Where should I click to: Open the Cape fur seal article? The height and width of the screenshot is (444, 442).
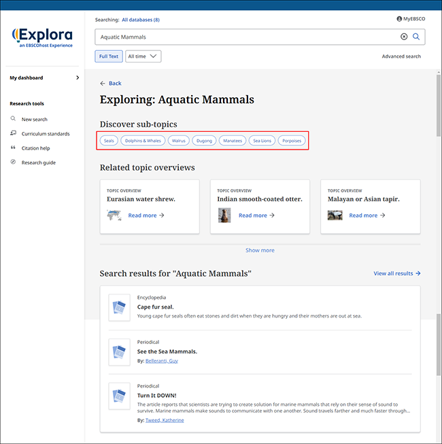(156, 307)
